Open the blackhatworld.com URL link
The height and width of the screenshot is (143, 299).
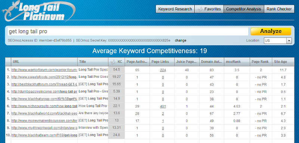(x=44, y=113)
